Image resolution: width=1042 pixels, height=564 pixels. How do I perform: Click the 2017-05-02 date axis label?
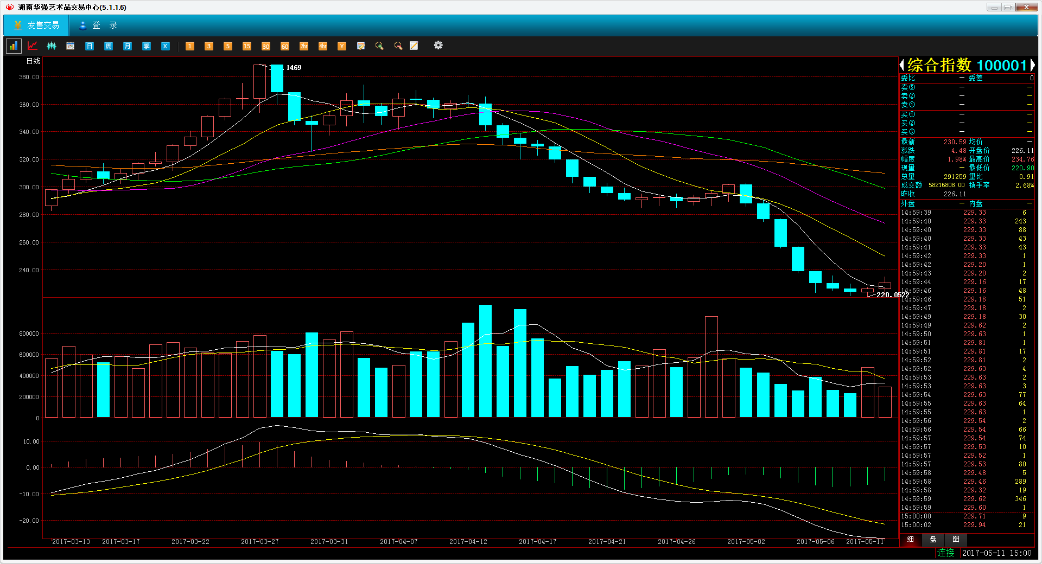746,542
